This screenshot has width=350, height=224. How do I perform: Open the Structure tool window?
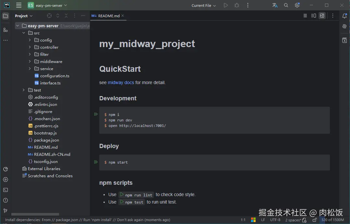pos(6,30)
